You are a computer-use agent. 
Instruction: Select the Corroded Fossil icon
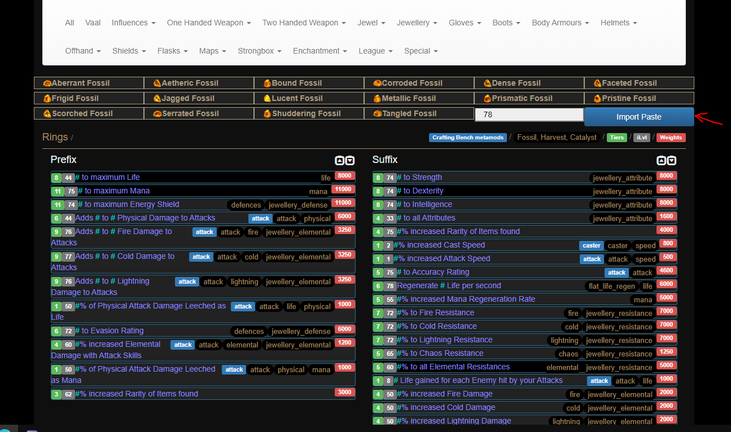click(x=378, y=83)
